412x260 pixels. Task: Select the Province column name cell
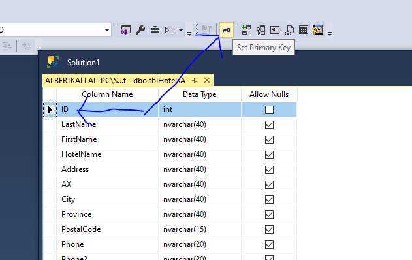(108, 214)
